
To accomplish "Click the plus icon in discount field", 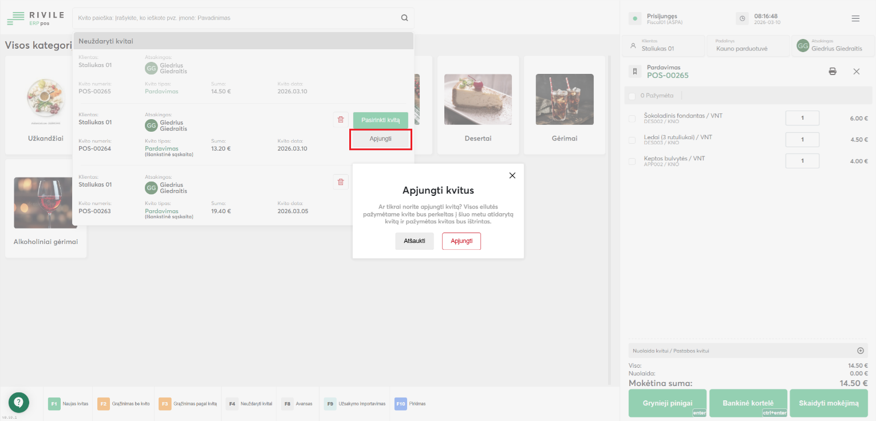I will point(860,351).
